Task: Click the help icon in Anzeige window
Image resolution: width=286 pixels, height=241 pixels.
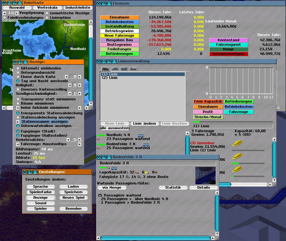Action: [20, 62]
